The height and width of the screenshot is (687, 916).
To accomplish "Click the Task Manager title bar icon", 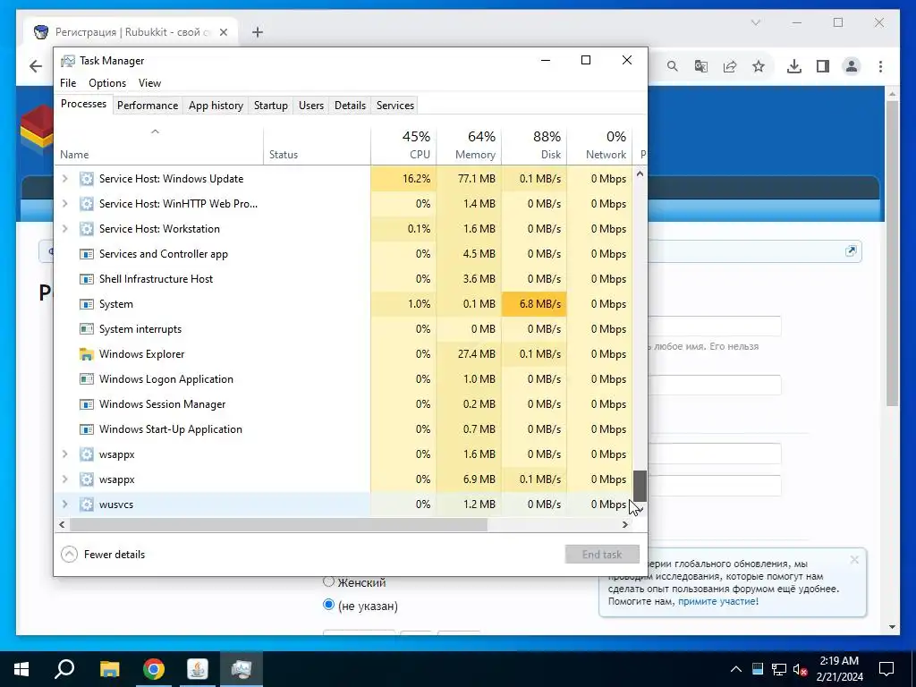I will click(x=68, y=61).
